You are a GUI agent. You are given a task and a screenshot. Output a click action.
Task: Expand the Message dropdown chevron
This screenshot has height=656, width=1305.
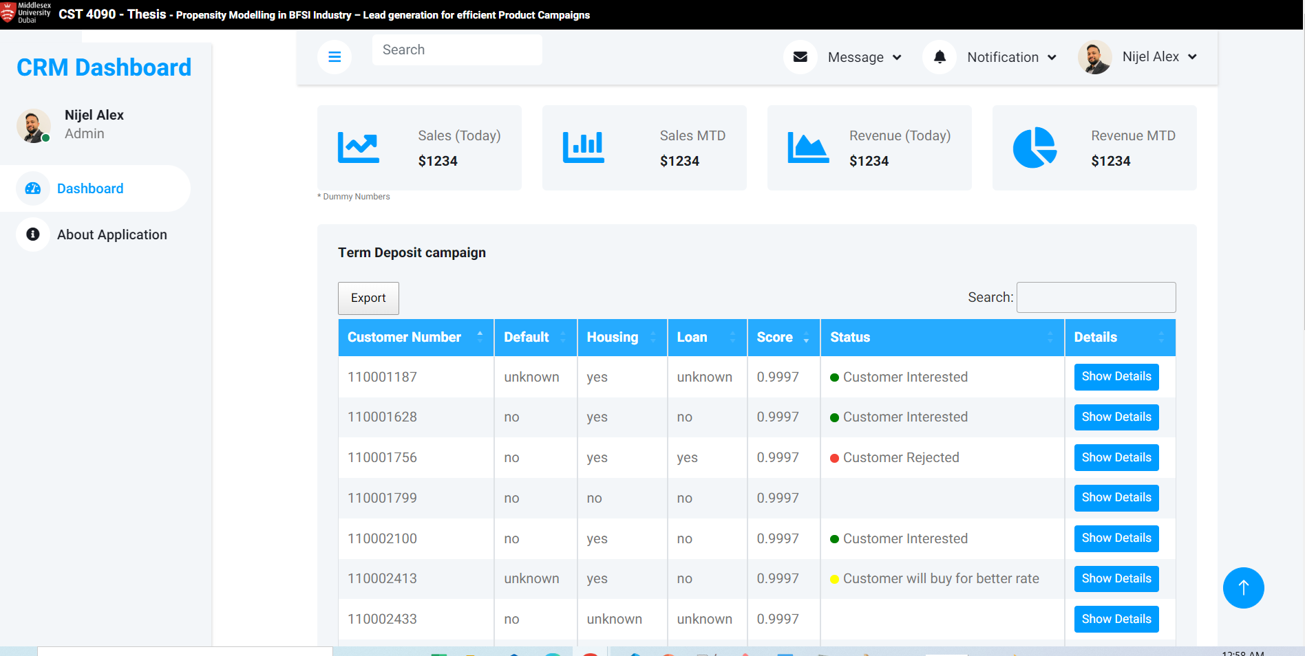point(896,58)
